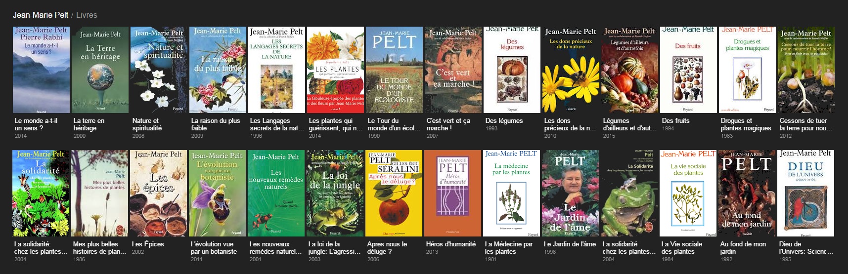848x274 pixels.
Task: Click the 'Le Tour du monde d'un écologiste' cover
Action: point(394,70)
